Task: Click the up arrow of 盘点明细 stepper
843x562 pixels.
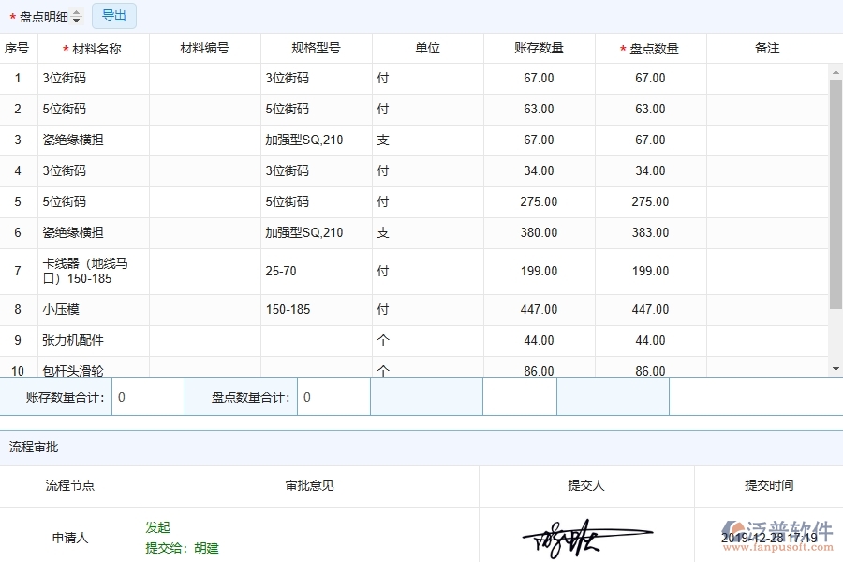Action: coord(76,11)
